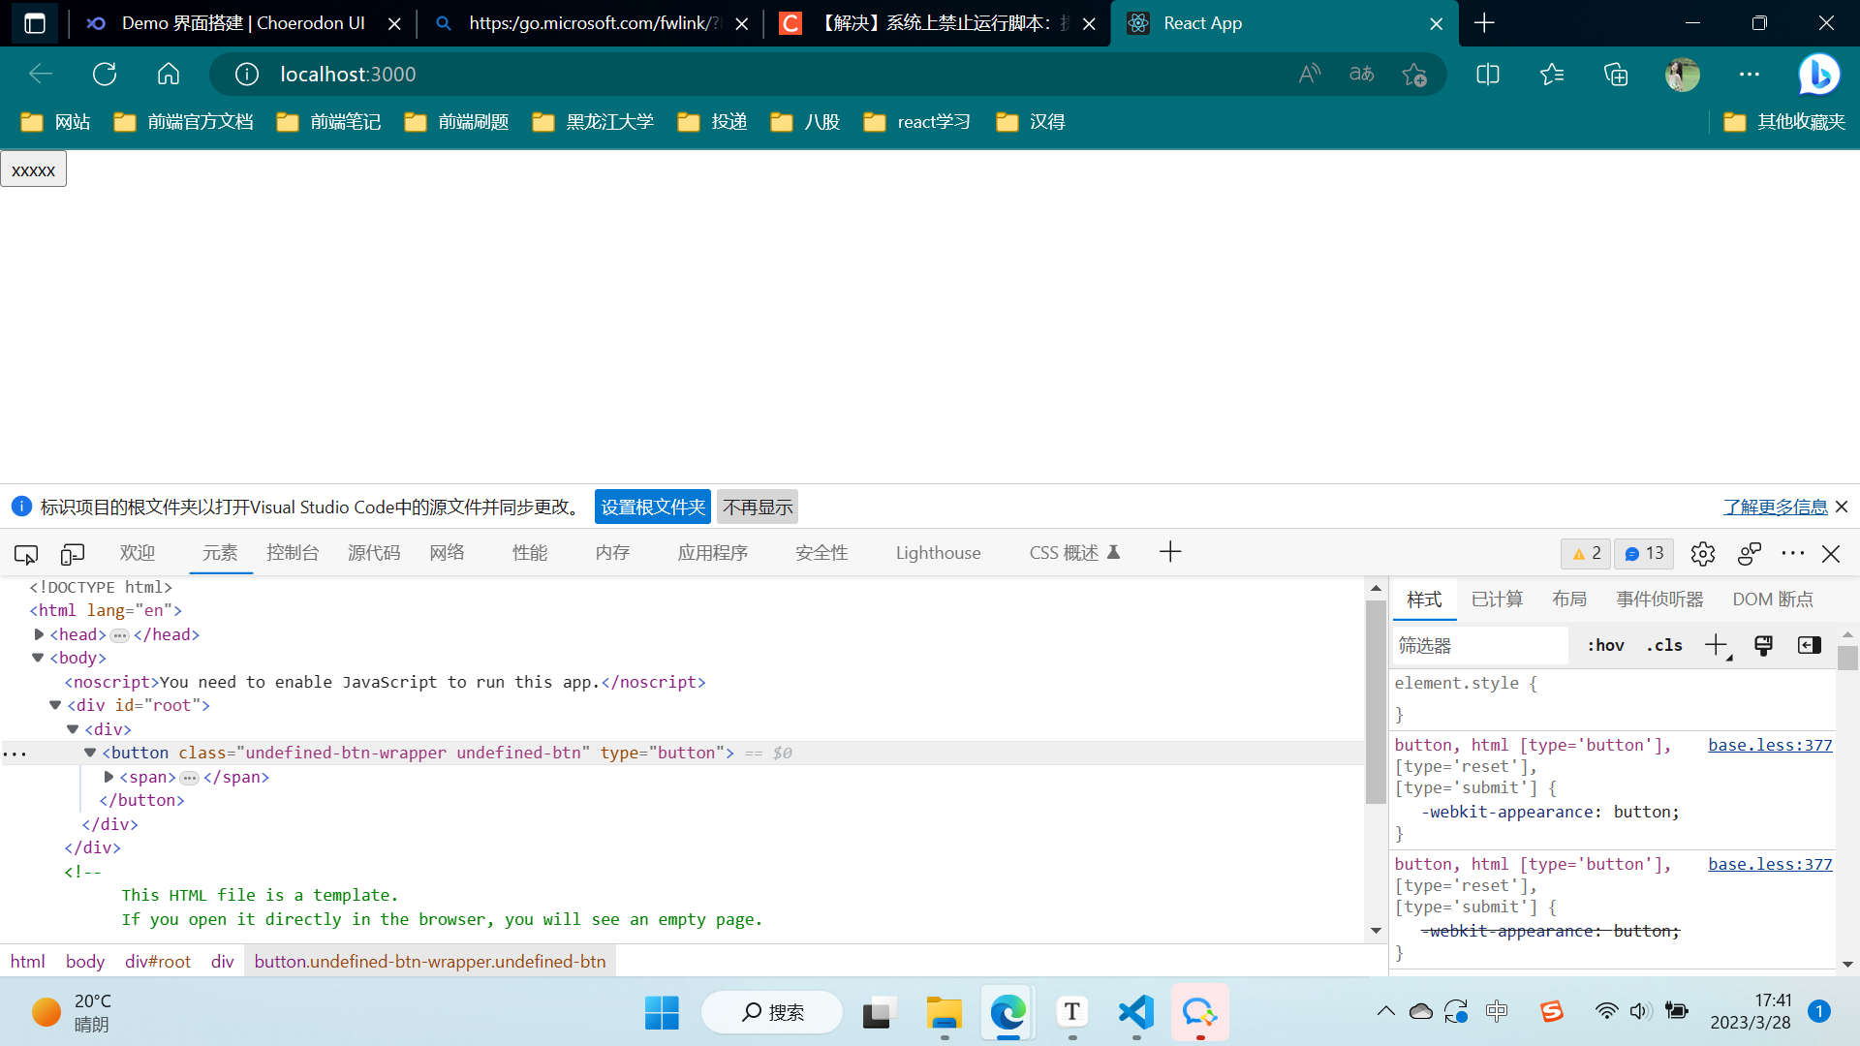Switch to the 控制台 panel
The height and width of the screenshot is (1046, 1860).
292,553
